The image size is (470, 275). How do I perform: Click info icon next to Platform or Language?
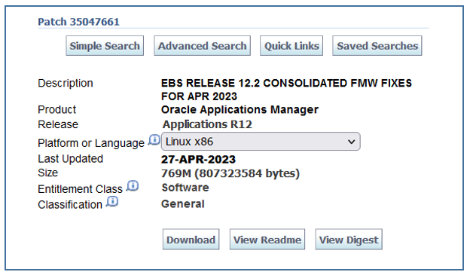154,140
